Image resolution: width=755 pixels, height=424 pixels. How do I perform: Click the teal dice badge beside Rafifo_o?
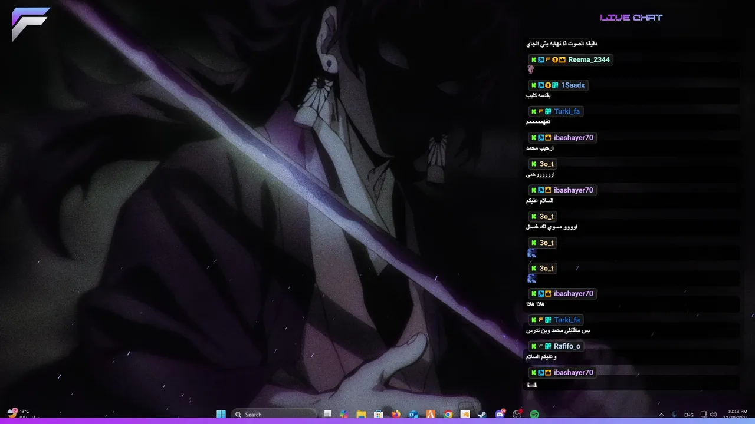point(548,346)
